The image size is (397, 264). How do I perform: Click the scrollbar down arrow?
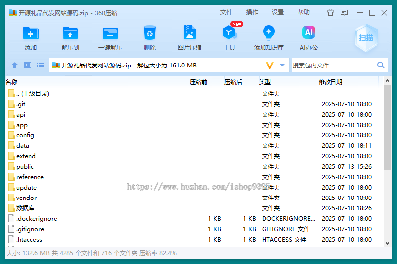coord(387,243)
